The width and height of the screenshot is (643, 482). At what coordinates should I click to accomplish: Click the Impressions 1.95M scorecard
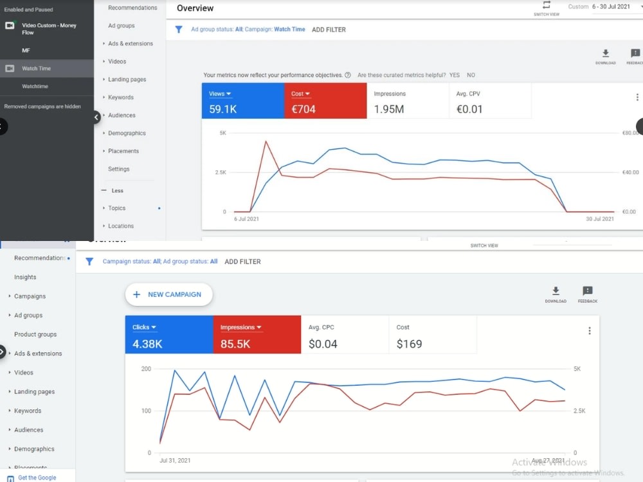coord(408,101)
